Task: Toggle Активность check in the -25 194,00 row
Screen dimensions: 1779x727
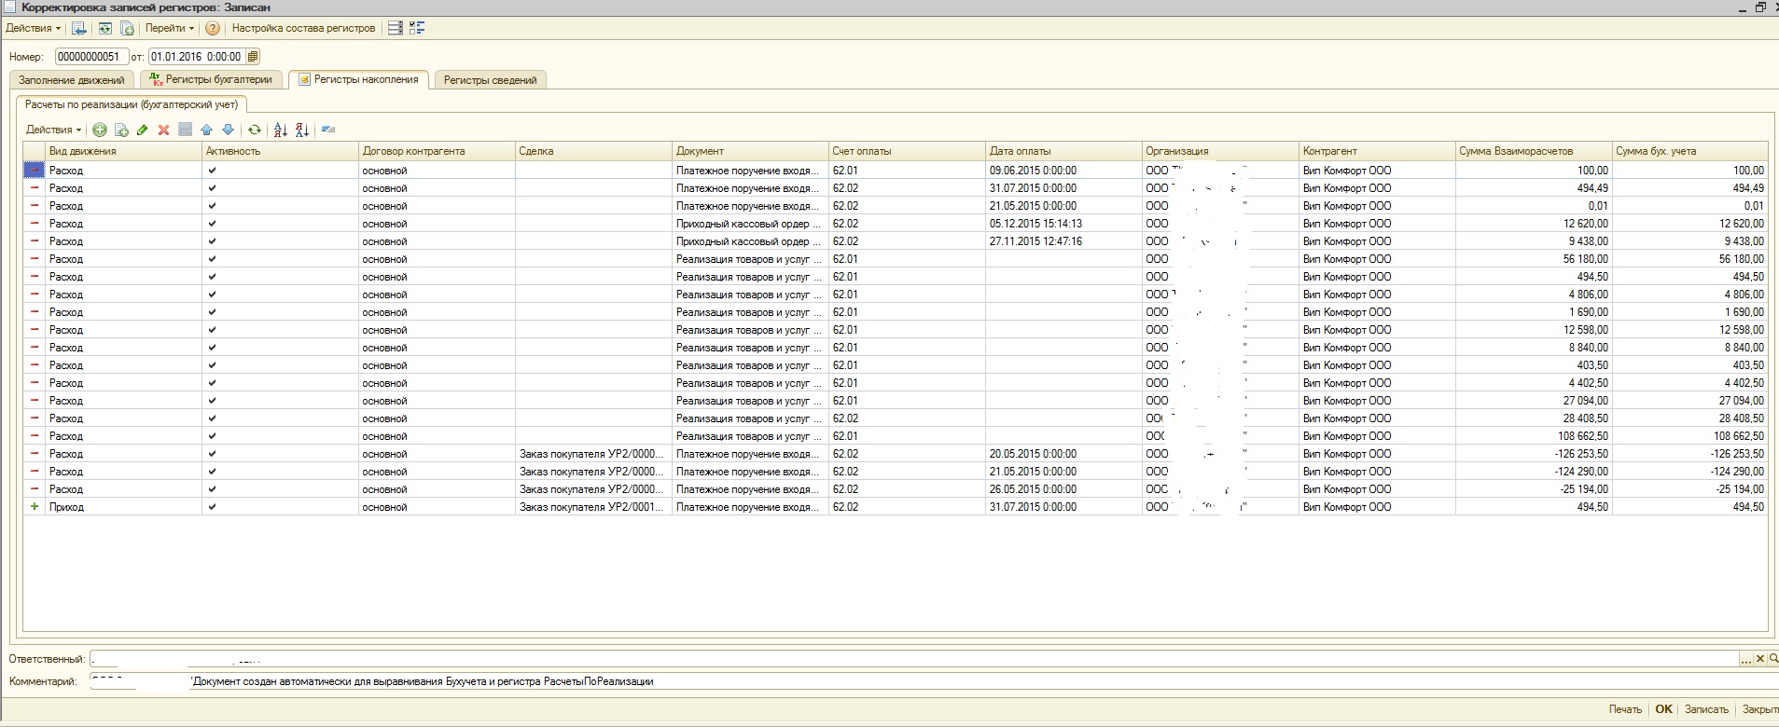Action: coord(212,489)
